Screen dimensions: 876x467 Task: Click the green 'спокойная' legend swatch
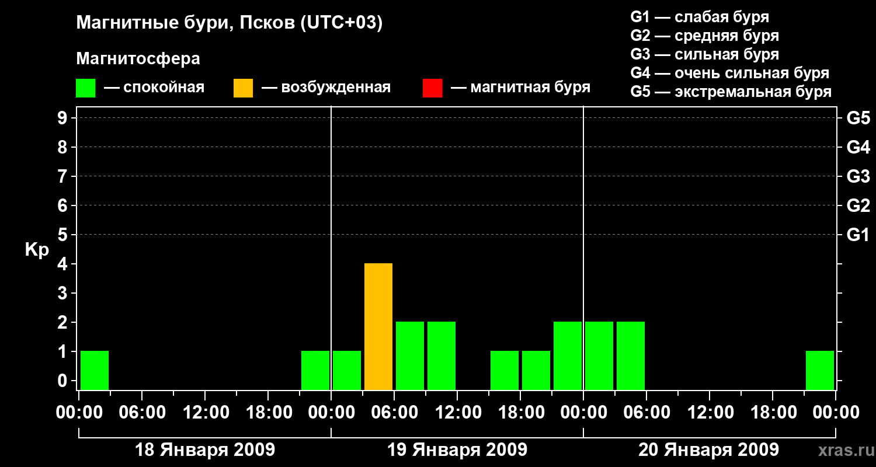click(x=85, y=88)
